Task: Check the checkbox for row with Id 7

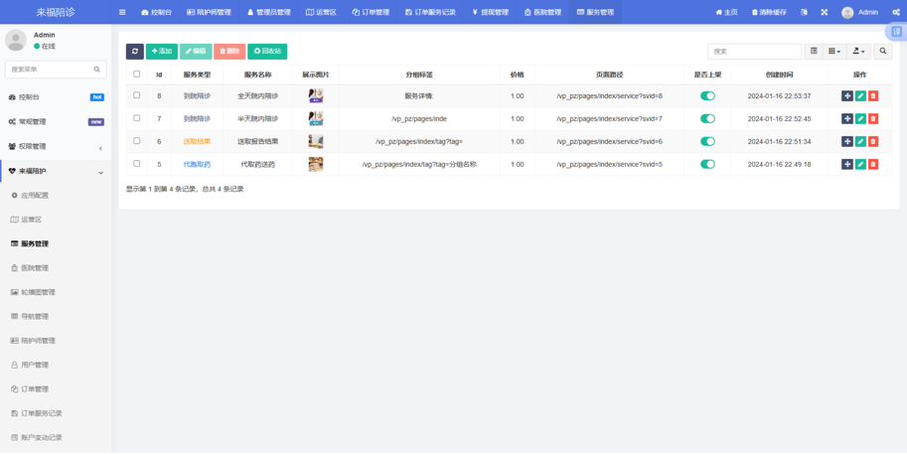Action: 137,118
